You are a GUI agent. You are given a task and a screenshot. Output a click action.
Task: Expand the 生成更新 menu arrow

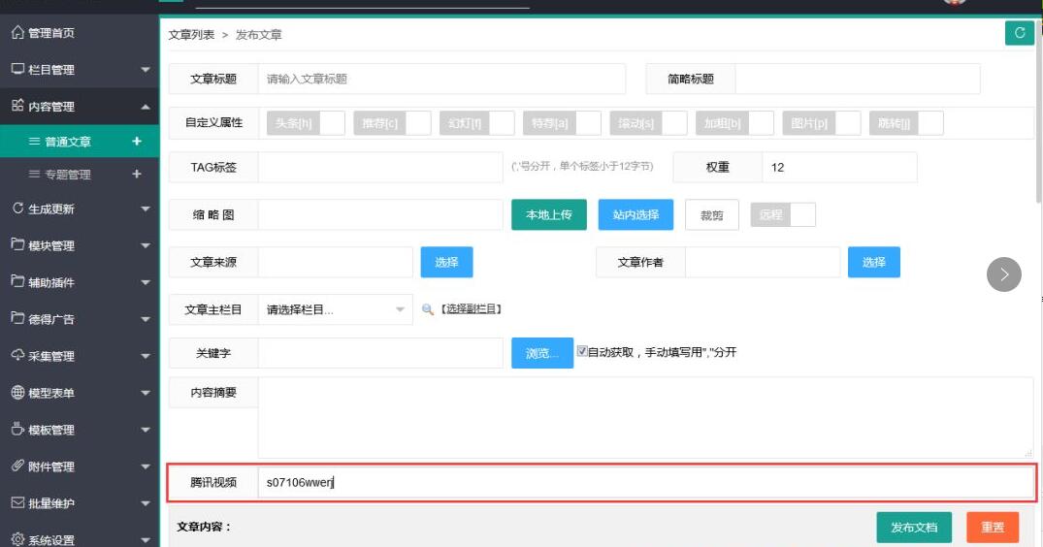[x=145, y=209]
